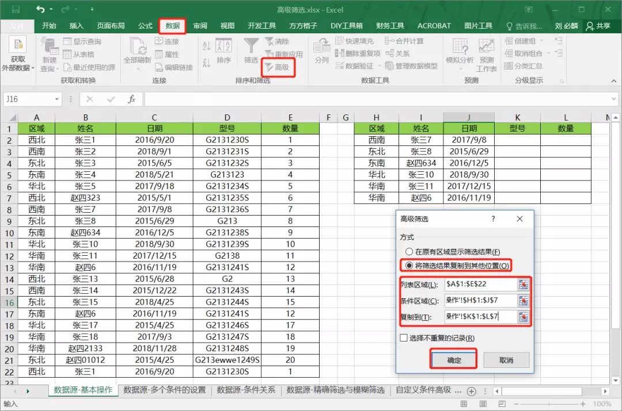Click the ? help button in 高级筛选 dialog
Image resolution: width=622 pixels, height=411 pixels.
[493, 218]
